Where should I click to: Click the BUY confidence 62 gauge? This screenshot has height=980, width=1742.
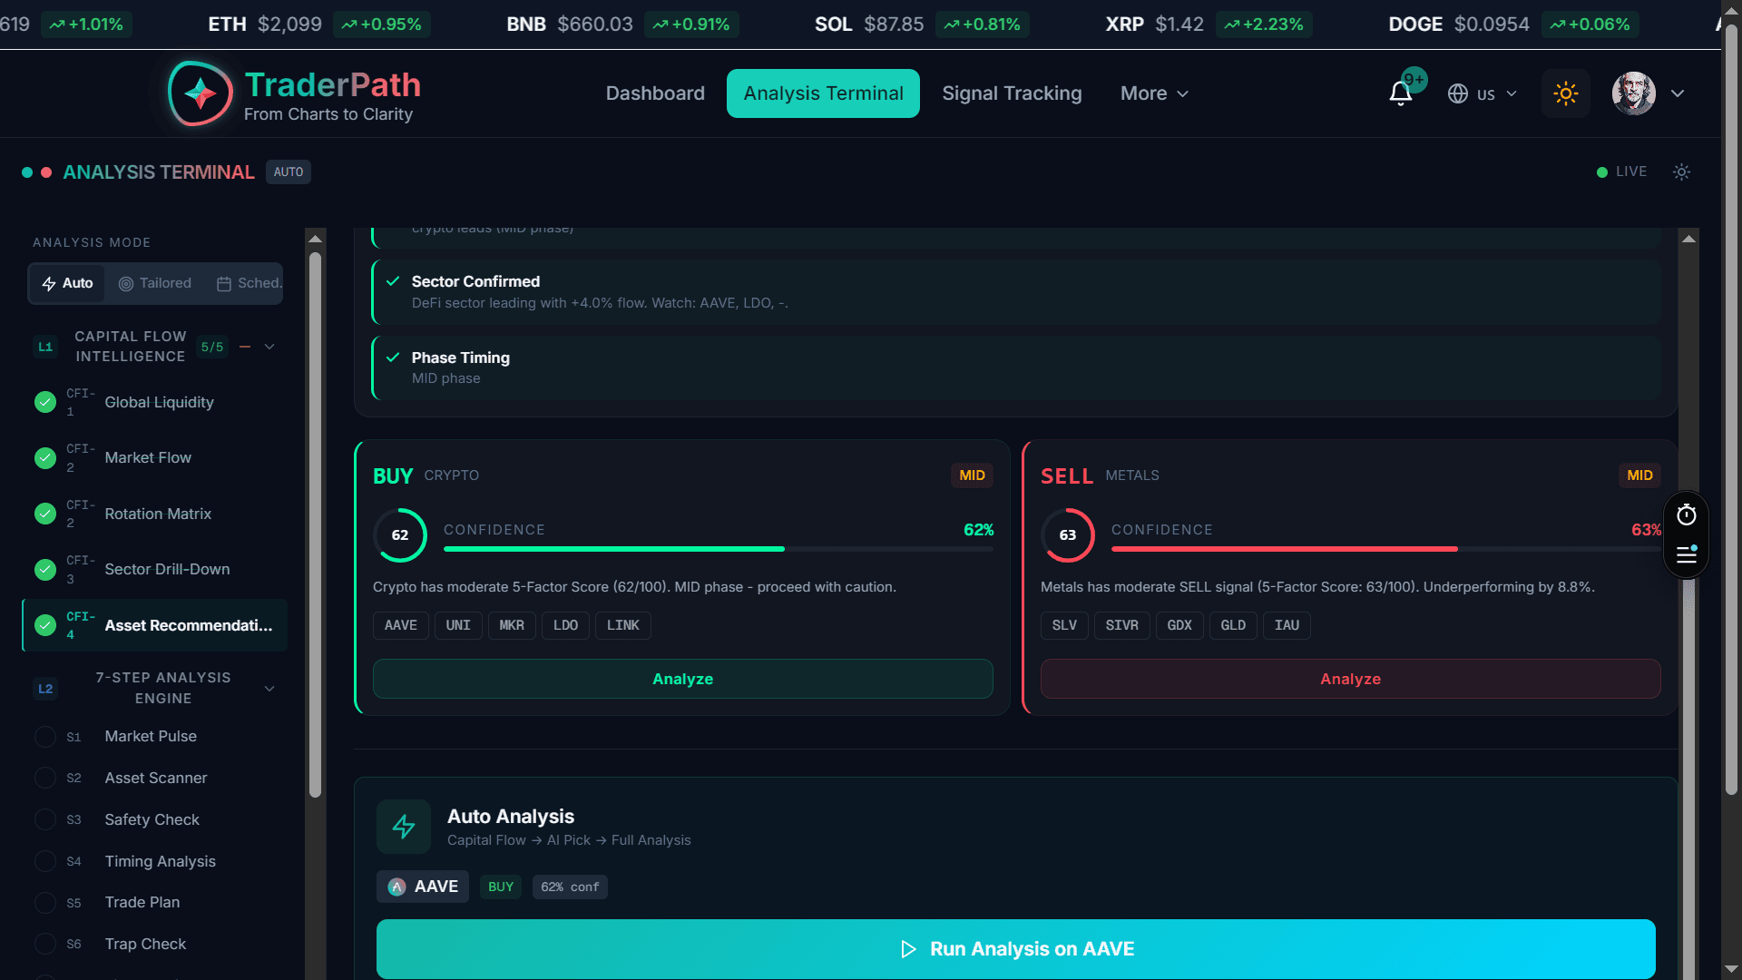400,535
